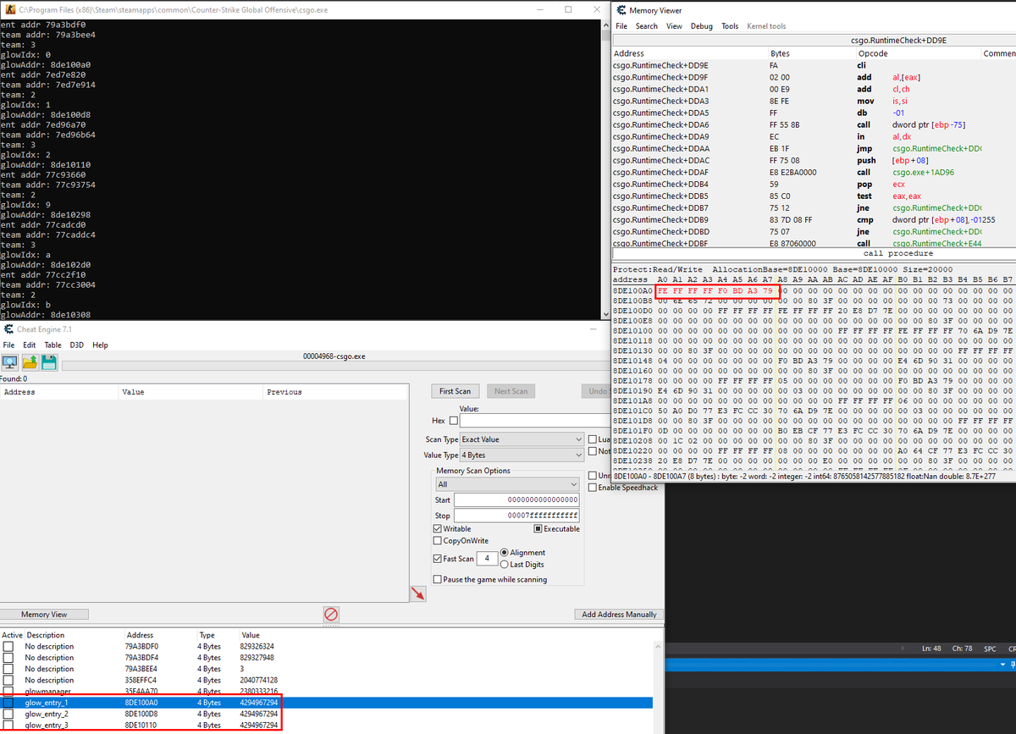Click the scan progress bar
Screen dimensions: 1016x734
(335, 367)
